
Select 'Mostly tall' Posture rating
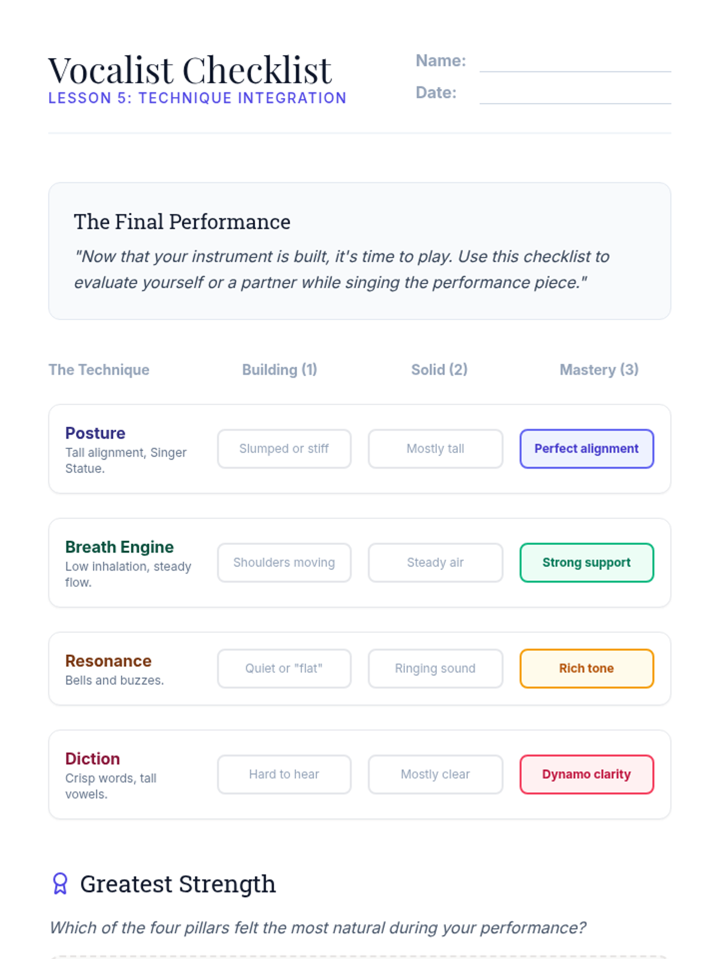pyautogui.click(x=435, y=448)
